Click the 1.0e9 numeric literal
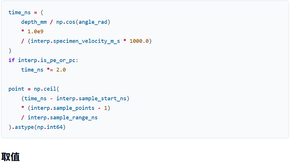This screenshot has width=290, height=165. (35, 31)
